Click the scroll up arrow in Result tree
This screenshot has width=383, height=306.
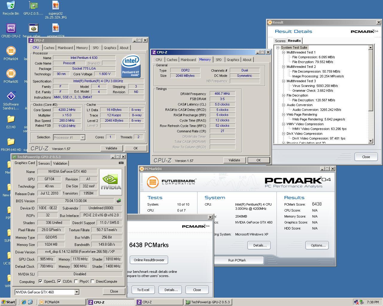(x=371, y=48)
